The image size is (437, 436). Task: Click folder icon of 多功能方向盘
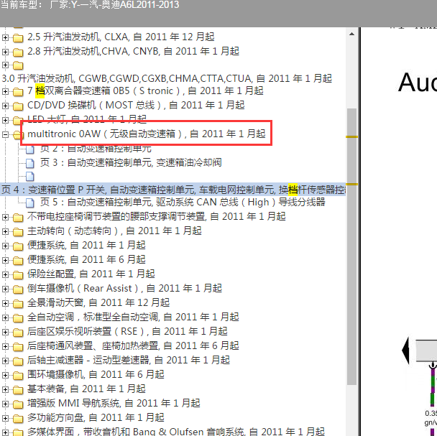[18, 419]
